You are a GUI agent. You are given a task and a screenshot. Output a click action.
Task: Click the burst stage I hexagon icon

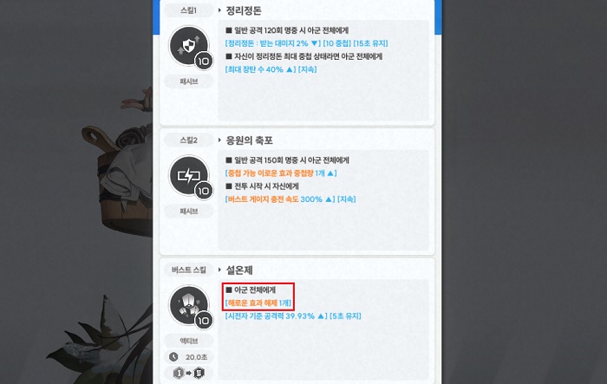click(x=179, y=373)
